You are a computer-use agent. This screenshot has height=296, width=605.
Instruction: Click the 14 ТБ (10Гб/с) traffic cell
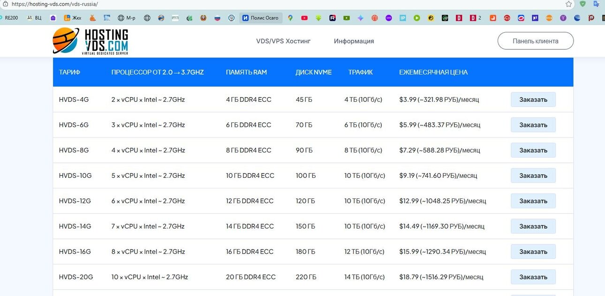pyautogui.click(x=365, y=277)
